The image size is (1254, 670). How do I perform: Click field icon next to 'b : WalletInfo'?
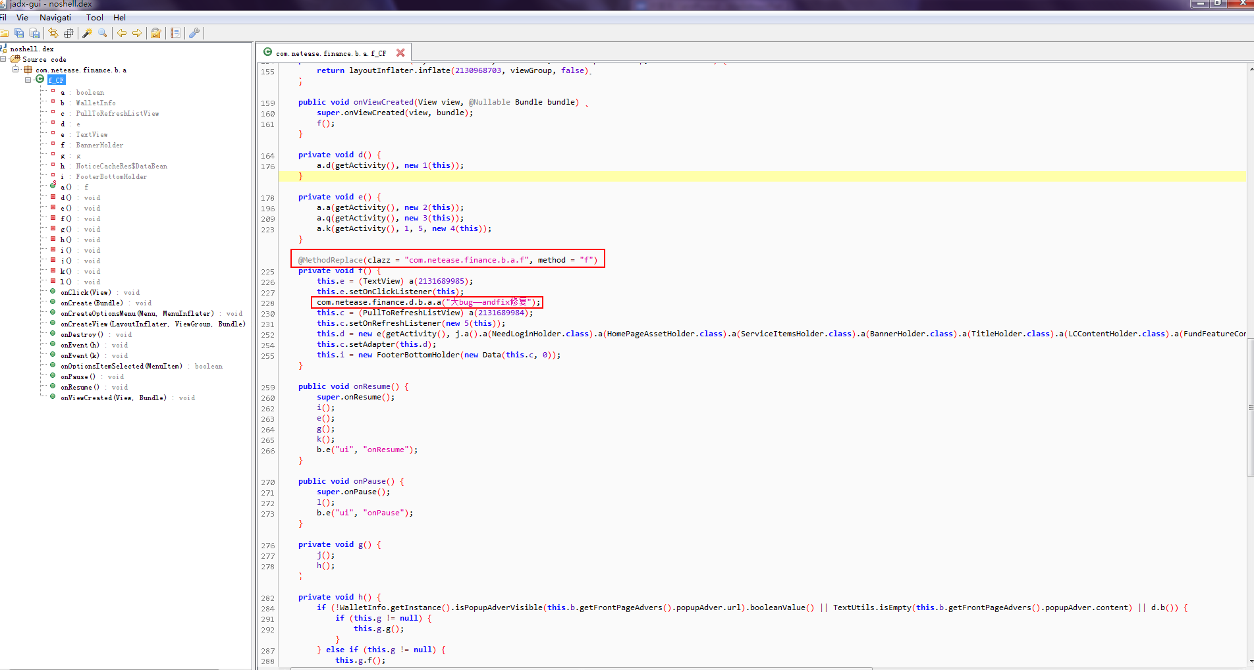[x=53, y=101]
